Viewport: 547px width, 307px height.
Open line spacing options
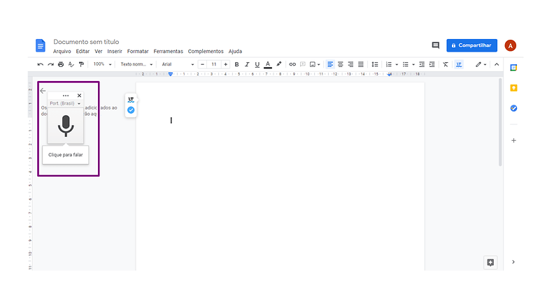(x=375, y=64)
